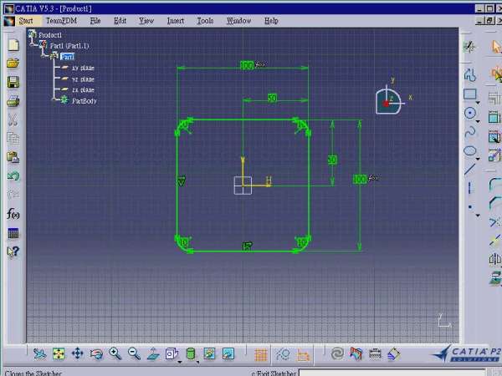Viewport: 502px width, 376px height.
Task: Select PartBody in the tree
Action: click(85, 101)
